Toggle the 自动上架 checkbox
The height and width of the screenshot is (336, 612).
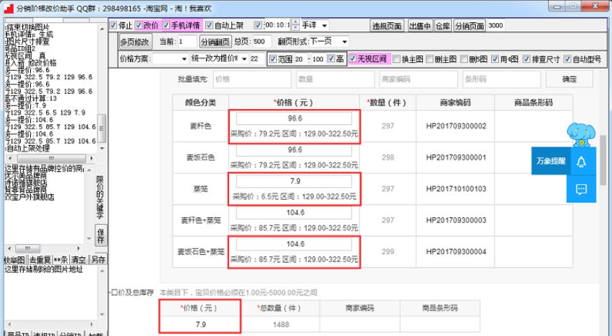(209, 25)
